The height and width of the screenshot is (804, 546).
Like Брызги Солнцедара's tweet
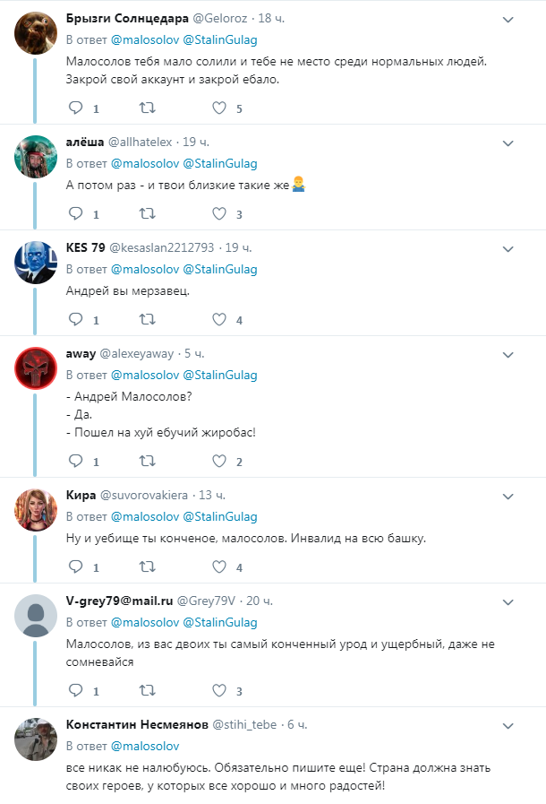tap(219, 108)
